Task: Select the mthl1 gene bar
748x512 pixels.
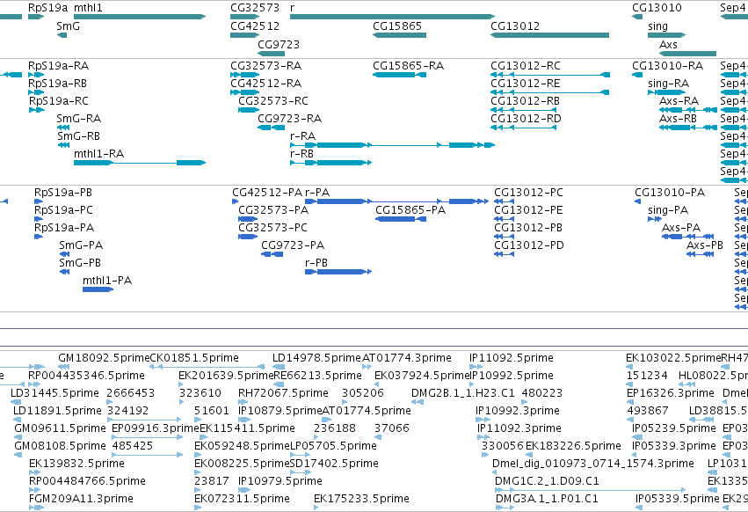Action: click(140, 17)
